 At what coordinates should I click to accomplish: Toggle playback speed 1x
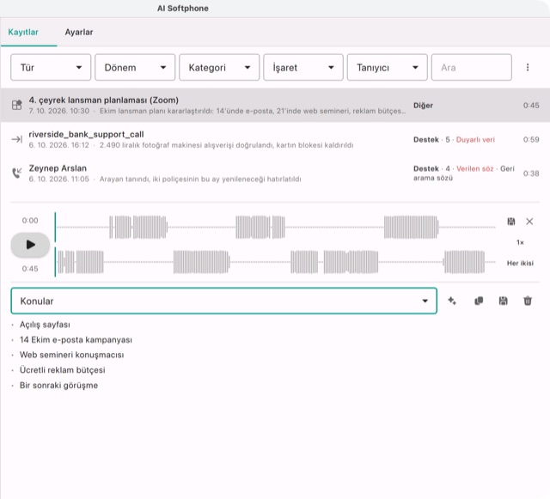pyautogui.click(x=520, y=242)
